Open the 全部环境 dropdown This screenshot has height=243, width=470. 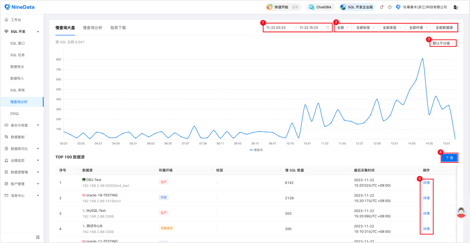[419, 27]
